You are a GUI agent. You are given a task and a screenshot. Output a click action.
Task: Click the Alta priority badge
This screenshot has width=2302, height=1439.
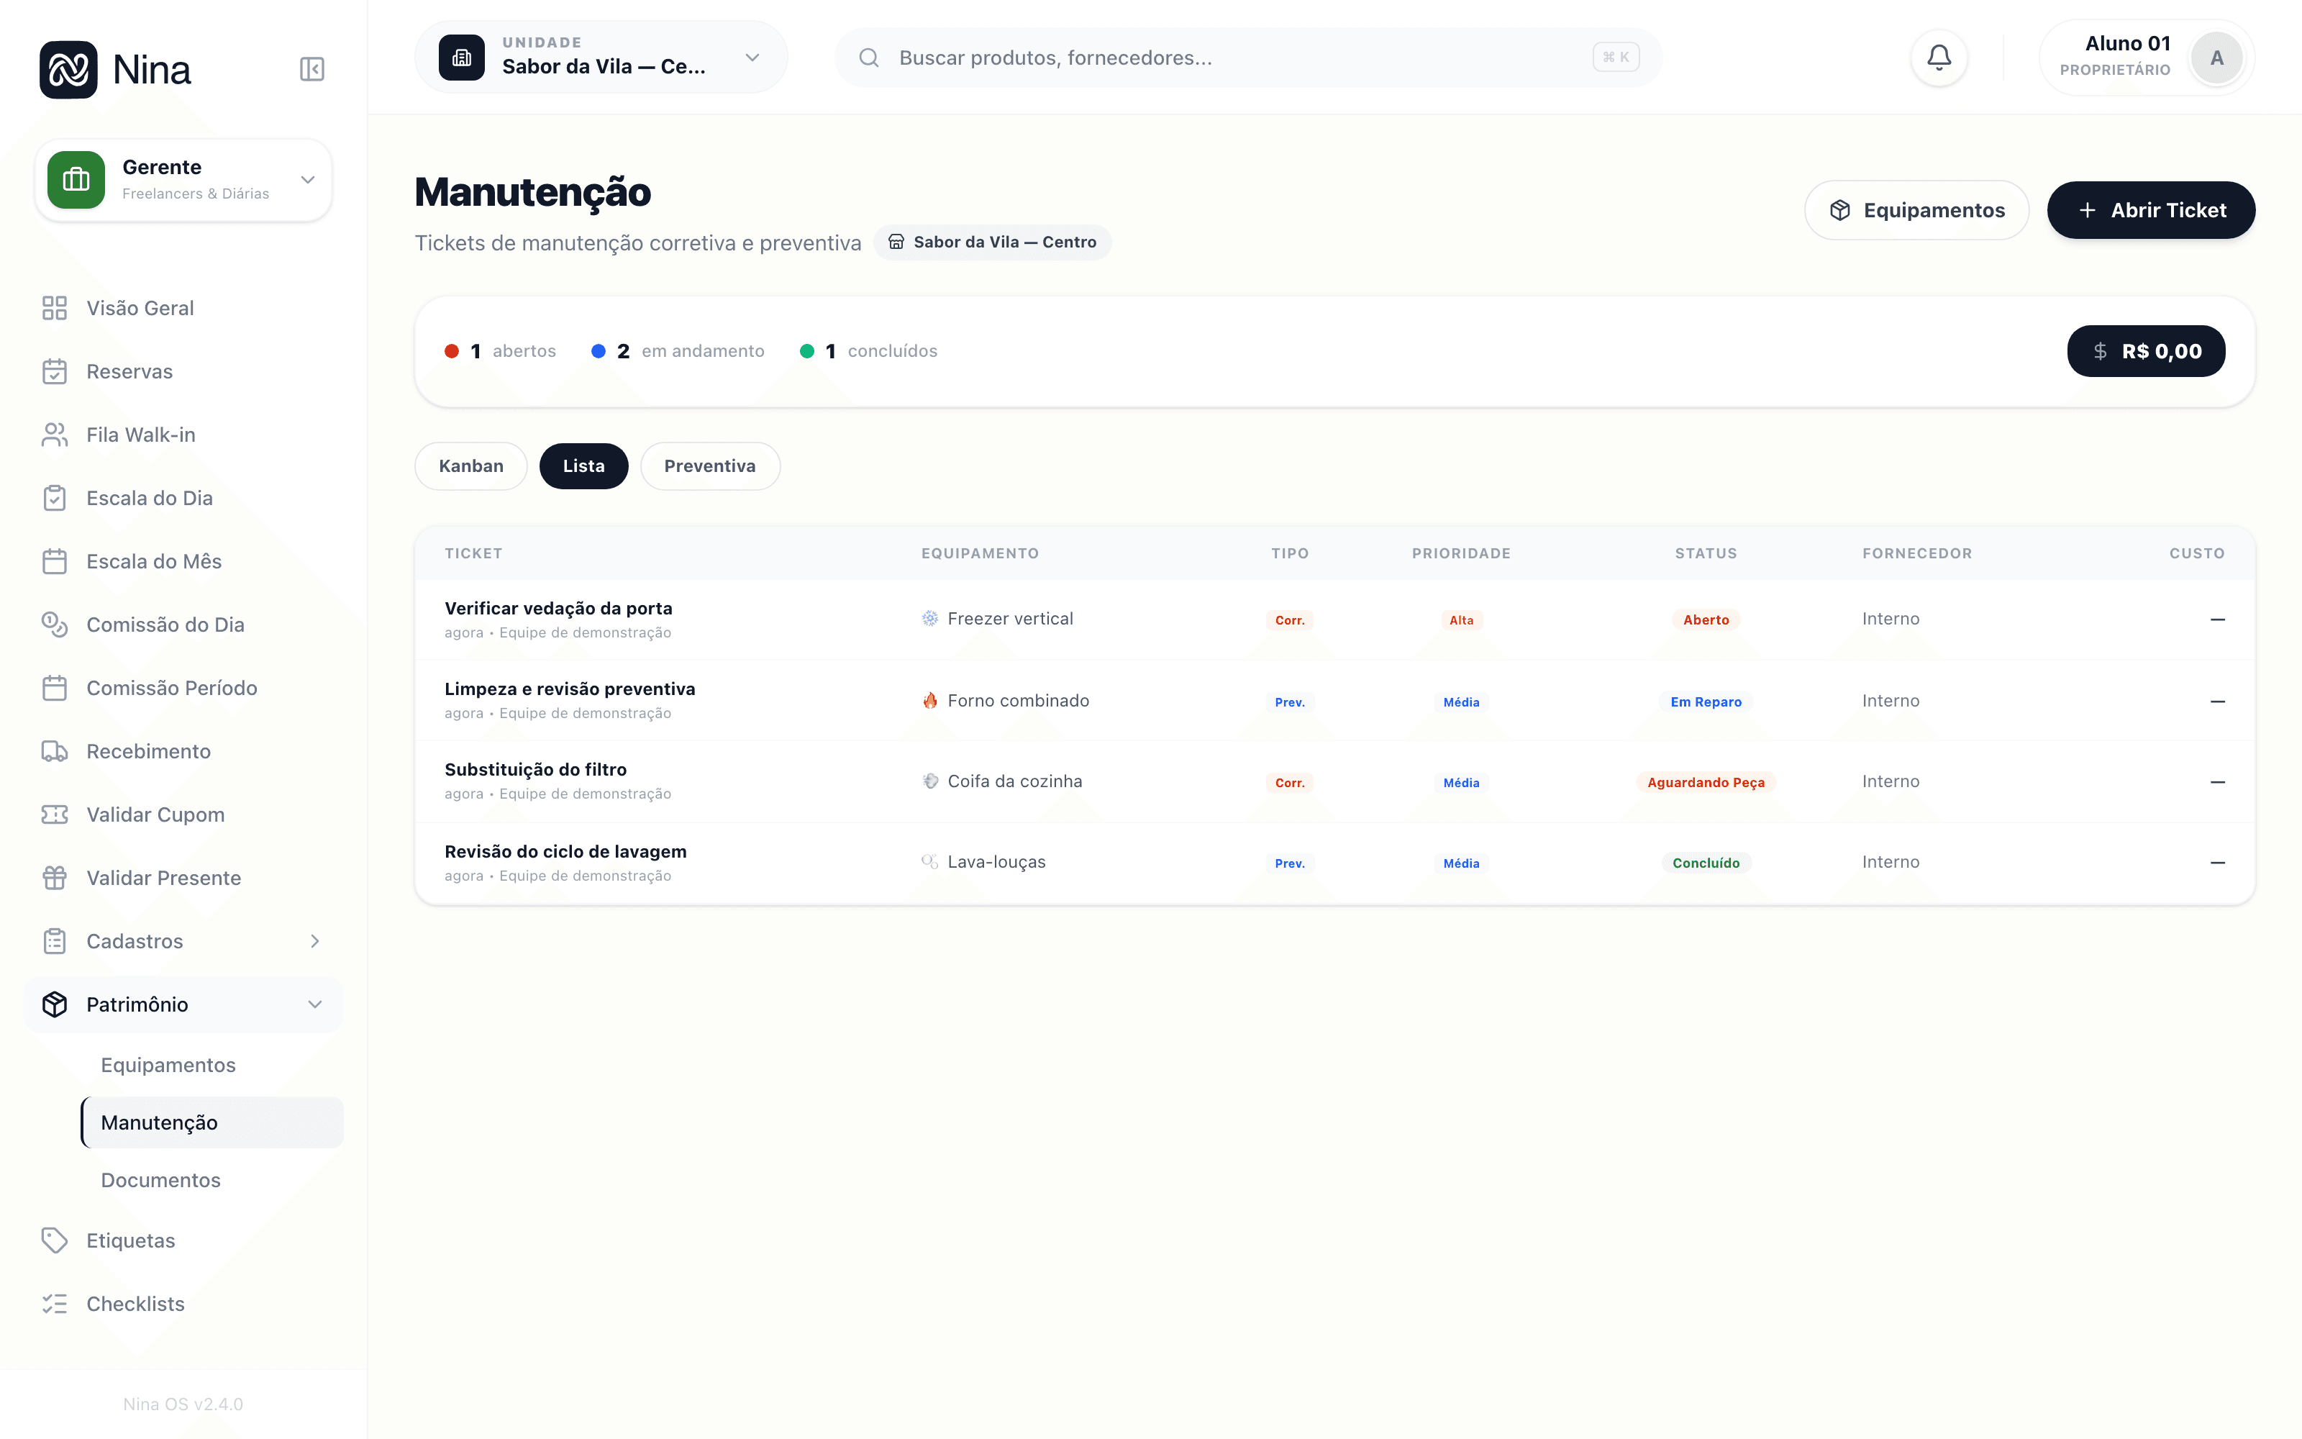pos(1461,619)
